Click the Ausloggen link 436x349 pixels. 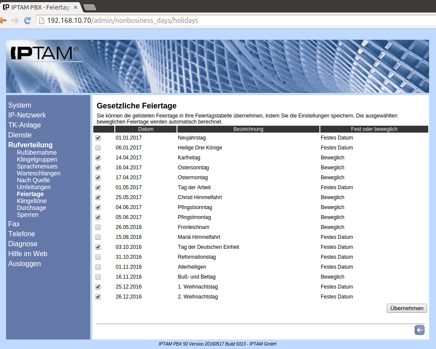click(x=25, y=264)
